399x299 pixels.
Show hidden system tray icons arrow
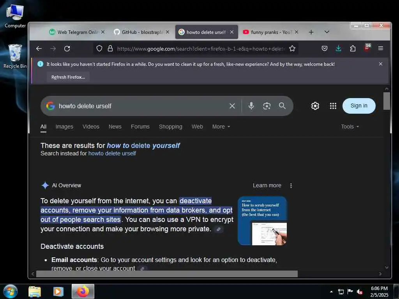331,292
